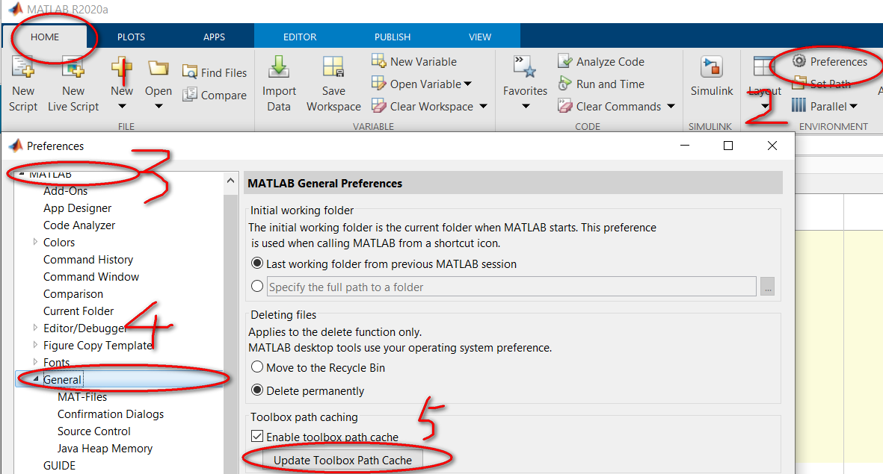This screenshot has width=883, height=474.
Task: Click the Open folder icon
Action: (x=159, y=68)
